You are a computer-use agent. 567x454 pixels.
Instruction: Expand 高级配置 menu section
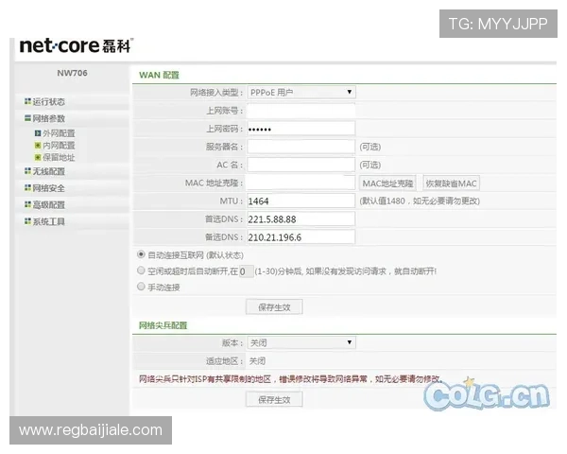tap(48, 205)
